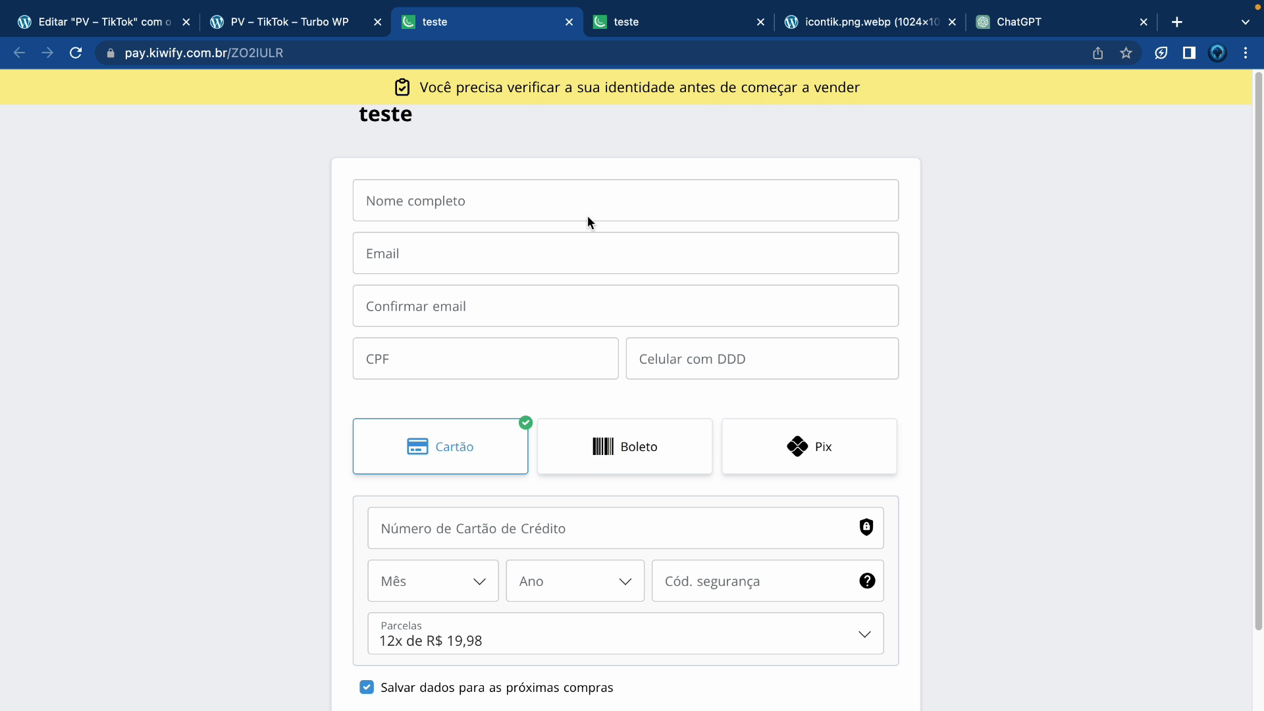Open a new browser tab with plus button
Image resolution: width=1264 pixels, height=711 pixels.
pos(1176,22)
